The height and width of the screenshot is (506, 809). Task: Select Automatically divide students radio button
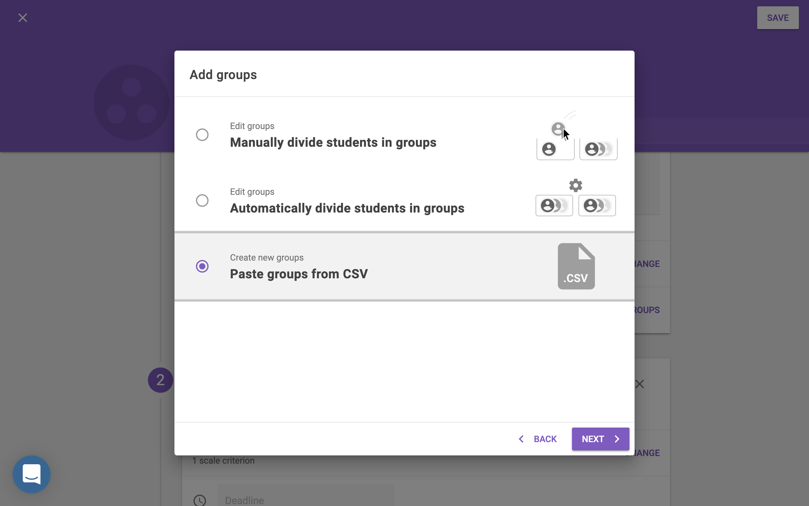tap(202, 201)
